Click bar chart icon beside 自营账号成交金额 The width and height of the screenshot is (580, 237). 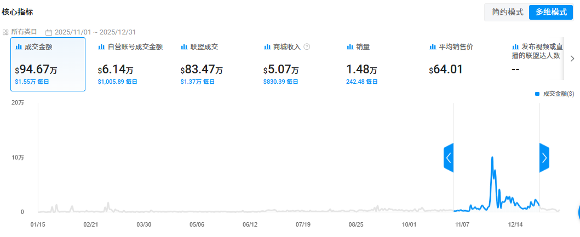[101, 47]
